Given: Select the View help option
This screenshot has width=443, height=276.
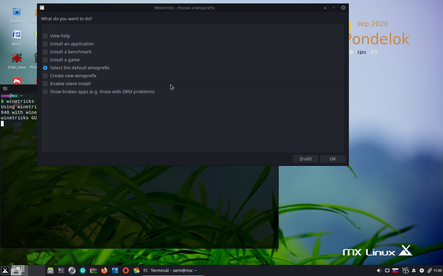Looking at the screenshot, I should 60,36.
